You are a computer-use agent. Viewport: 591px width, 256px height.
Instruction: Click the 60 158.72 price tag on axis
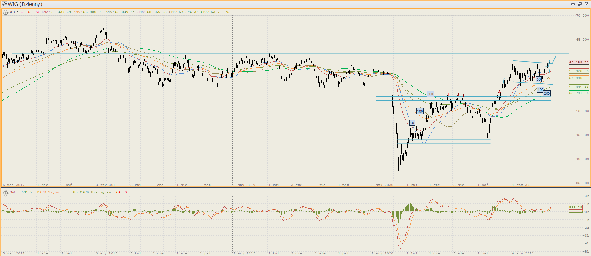click(x=578, y=63)
